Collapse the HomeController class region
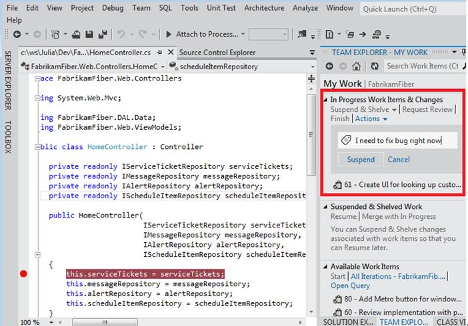 [37, 147]
